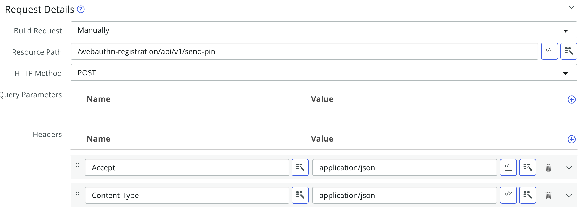Viewport: 587px width, 218px height.
Task: Grab drag handle of Content-Type row
Action: pos(77,193)
